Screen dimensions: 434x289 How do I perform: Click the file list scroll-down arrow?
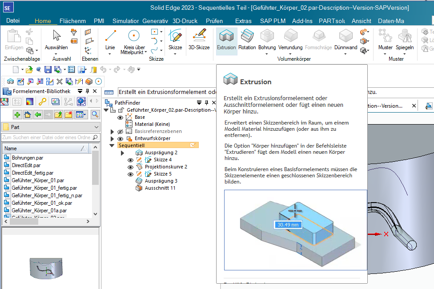click(95, 214)
